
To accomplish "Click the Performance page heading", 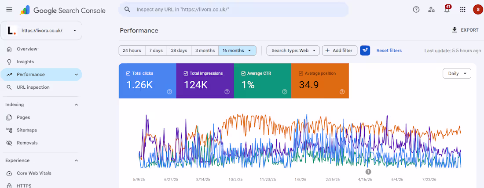I will (139, 30).
